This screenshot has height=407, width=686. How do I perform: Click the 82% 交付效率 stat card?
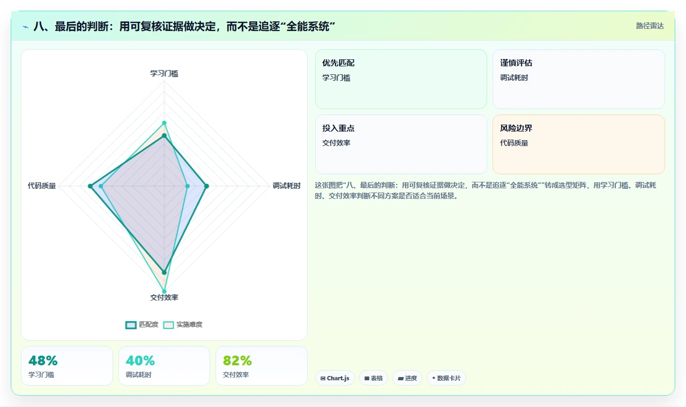[262, 366]
